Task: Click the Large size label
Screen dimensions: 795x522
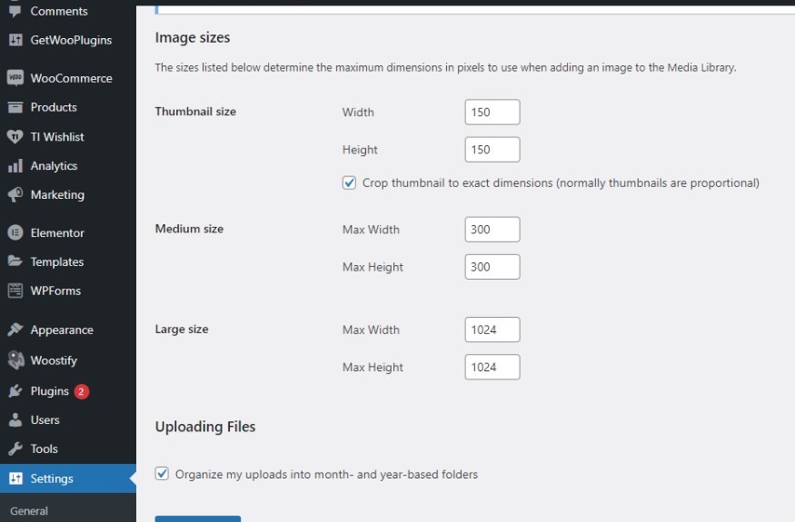Action: coord(182,330)
